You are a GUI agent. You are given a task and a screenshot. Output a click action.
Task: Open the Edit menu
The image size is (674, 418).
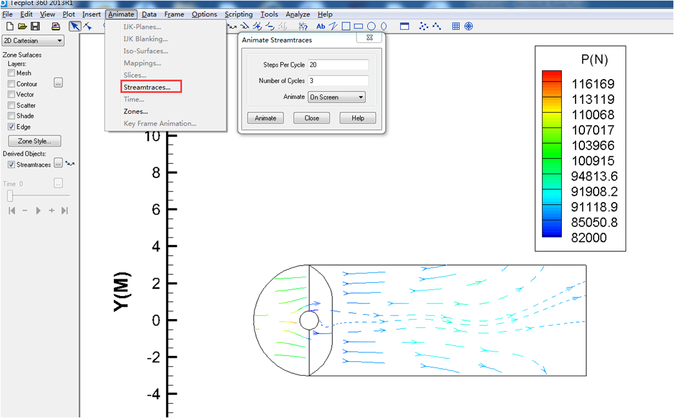tap(26, 14)
